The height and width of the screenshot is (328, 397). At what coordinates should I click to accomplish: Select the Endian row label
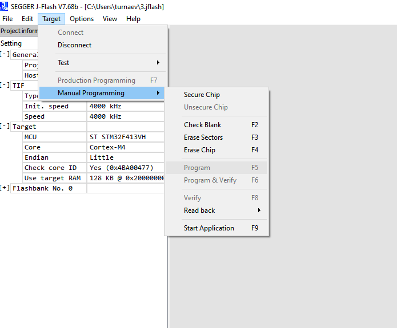[x=55, y=157]
